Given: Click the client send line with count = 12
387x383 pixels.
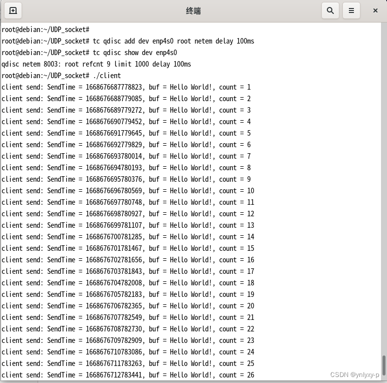Looking at the screenshot, I should [x=128, y=214].
